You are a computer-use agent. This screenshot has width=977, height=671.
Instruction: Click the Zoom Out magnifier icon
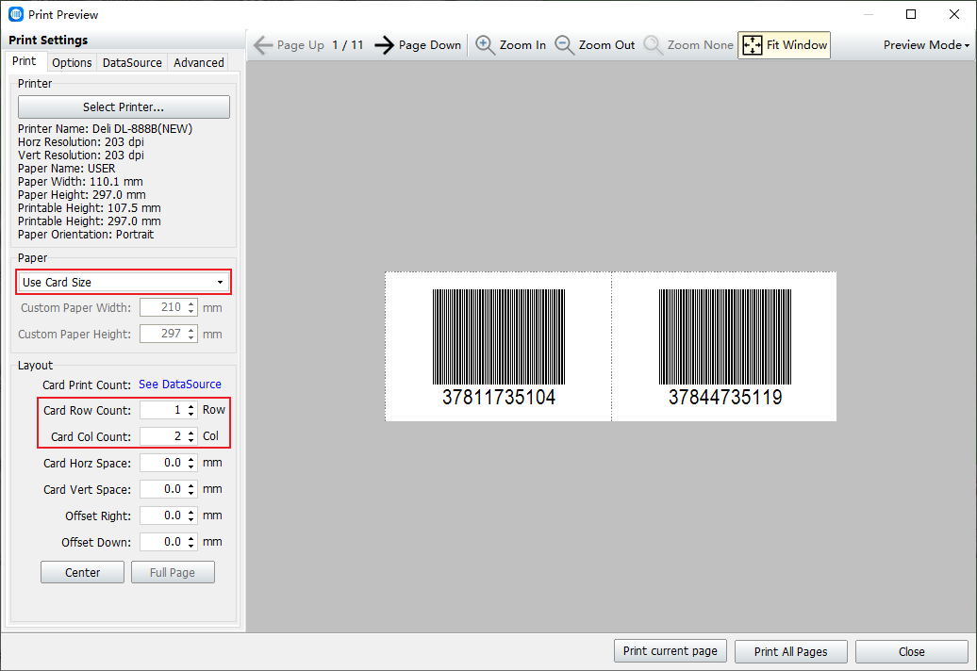pyautogui.click(x=564, y=45)
